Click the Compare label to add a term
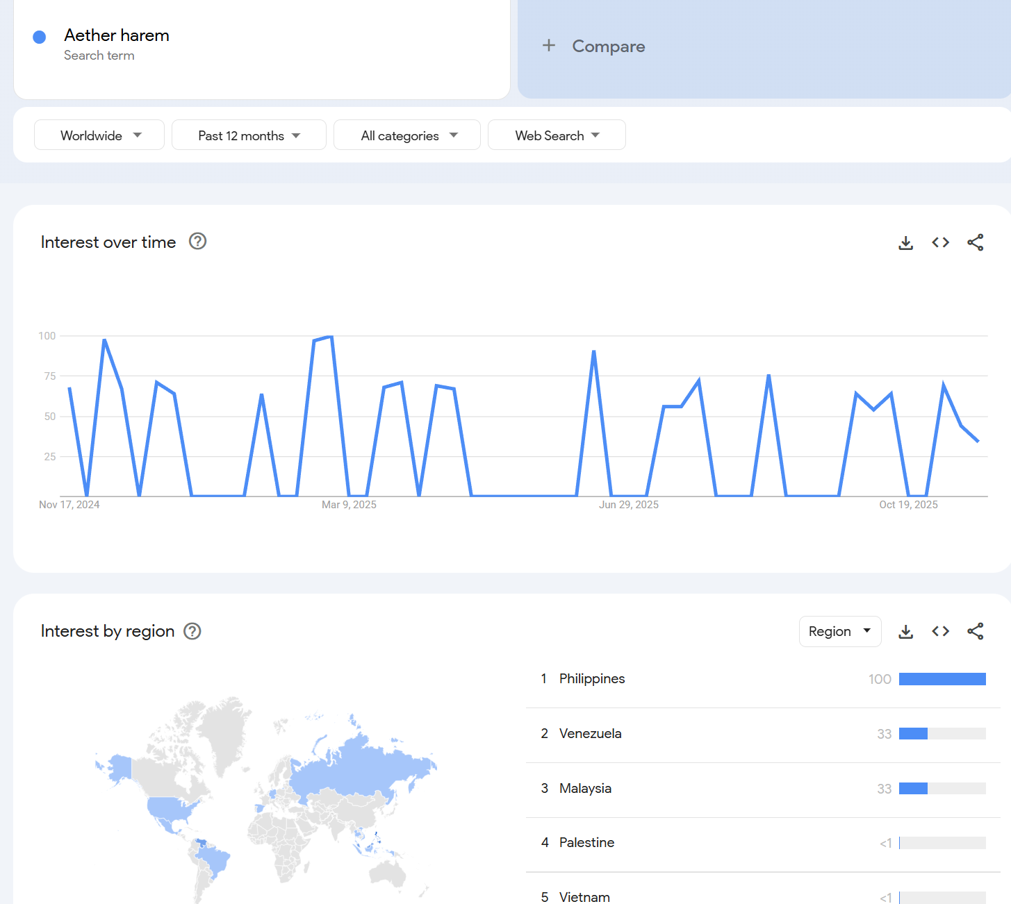 609,47
